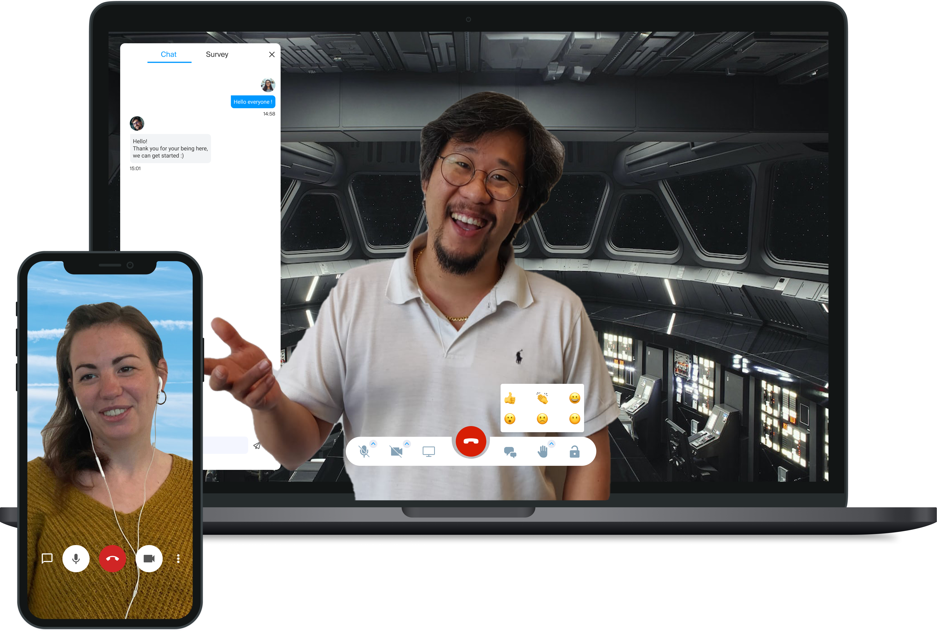Hang up the call on the phone
937x632 pixels.
113,558
